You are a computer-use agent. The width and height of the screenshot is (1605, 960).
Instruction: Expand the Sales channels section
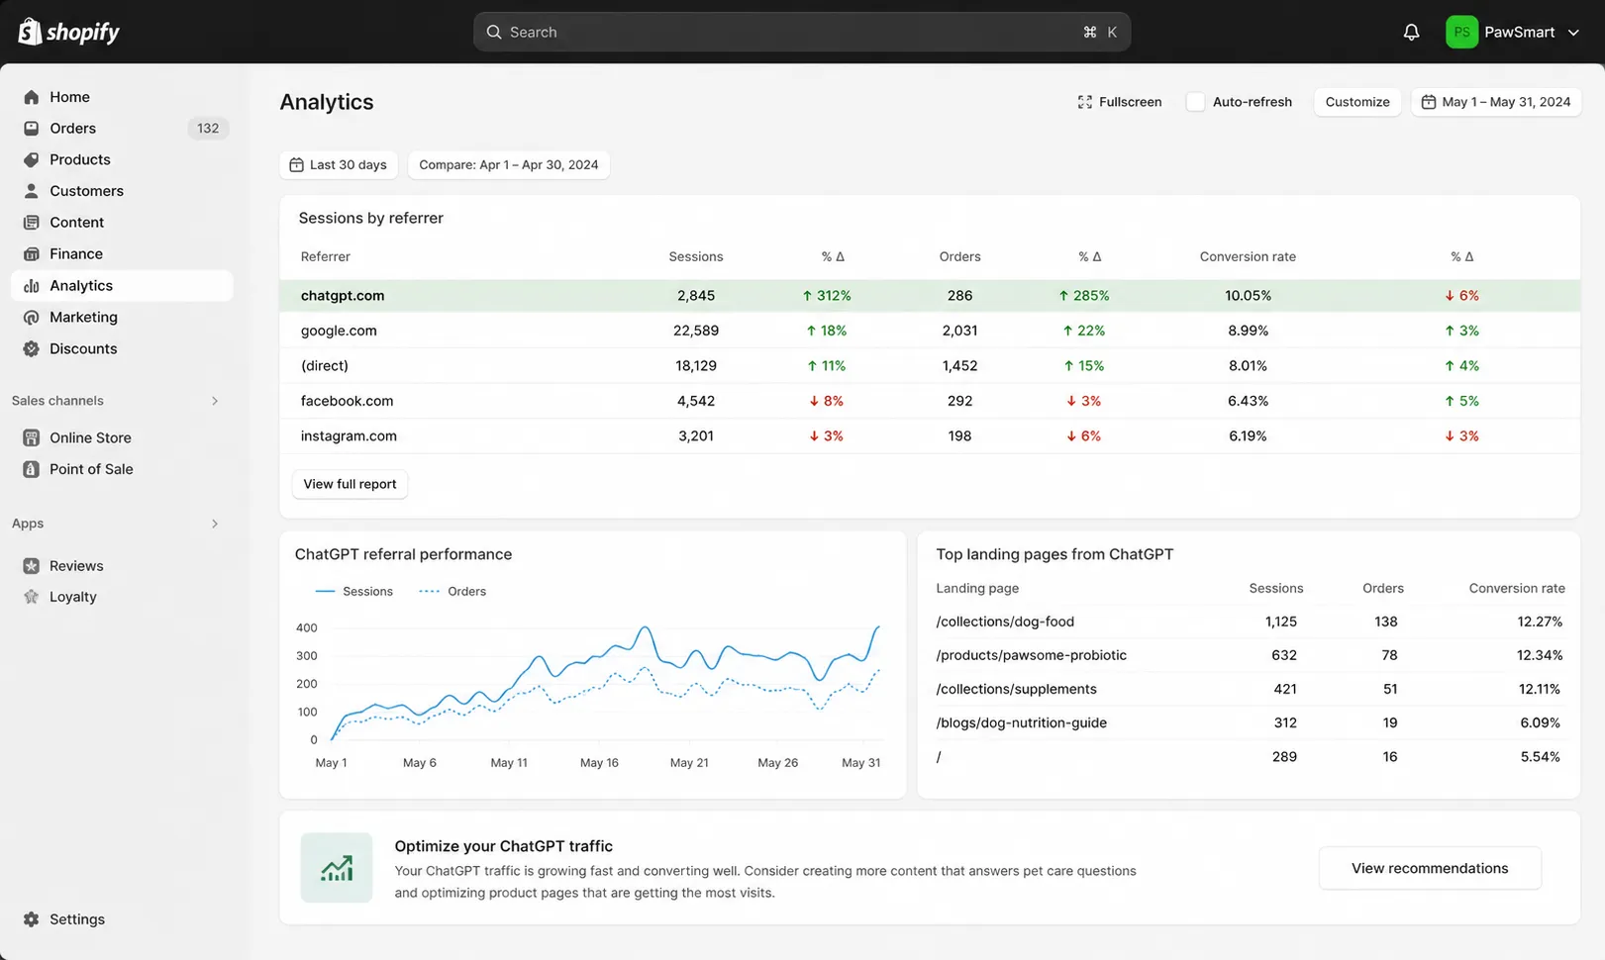tap(215, 401)
